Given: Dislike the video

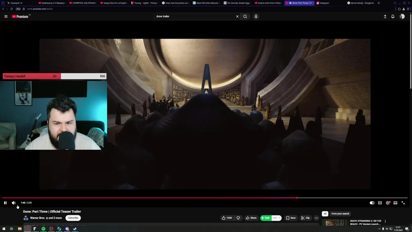Looking at the screenshot, I should pyautogui.click(x=238, y=218).
